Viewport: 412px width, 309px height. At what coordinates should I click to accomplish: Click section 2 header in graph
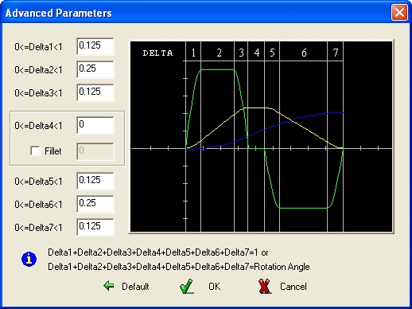click(x=218, y=52)
